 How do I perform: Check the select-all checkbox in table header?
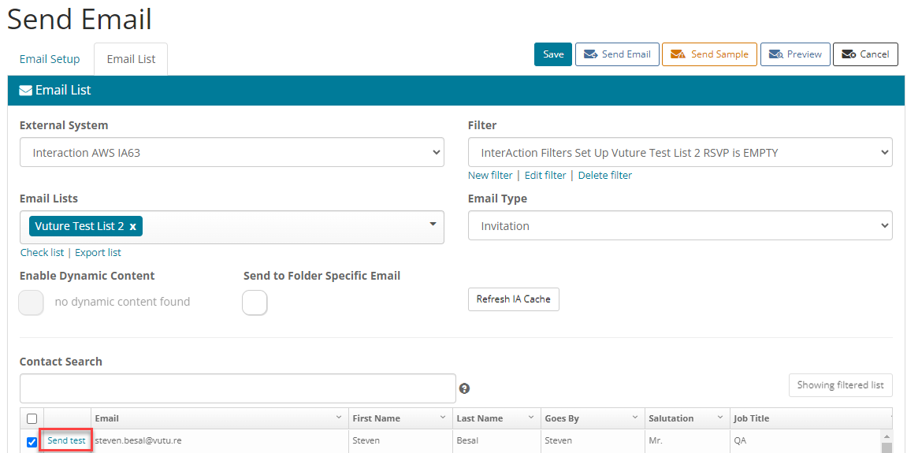click(x=32, y=418)
